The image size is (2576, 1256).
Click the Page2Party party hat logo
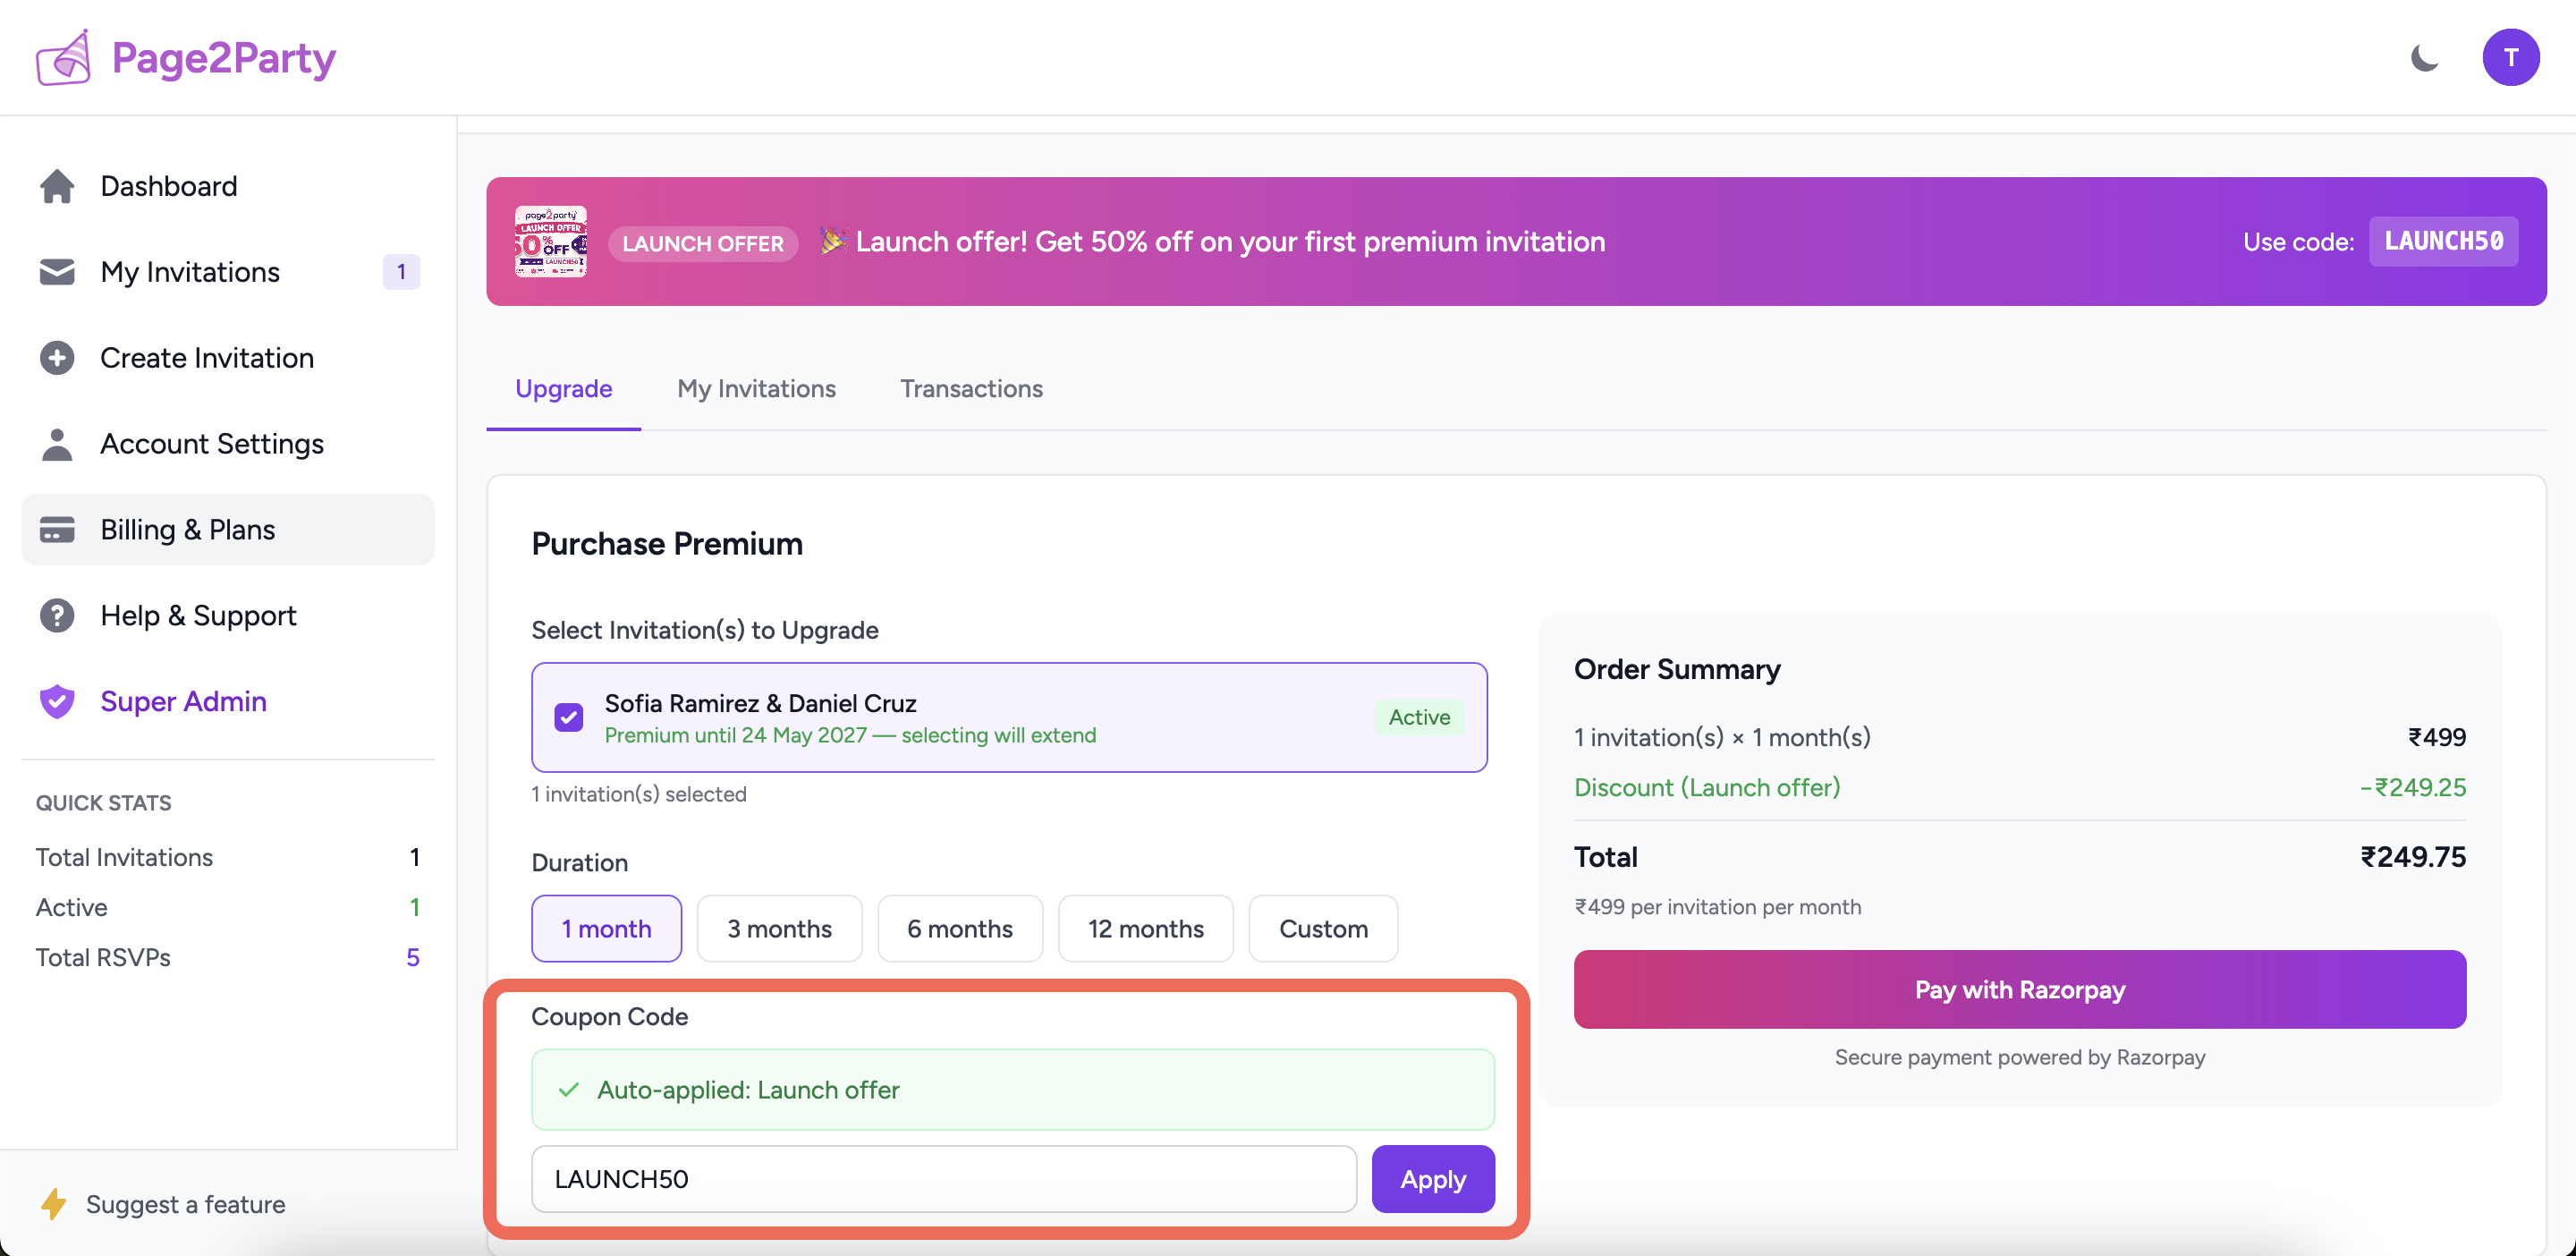coord(64,57)
